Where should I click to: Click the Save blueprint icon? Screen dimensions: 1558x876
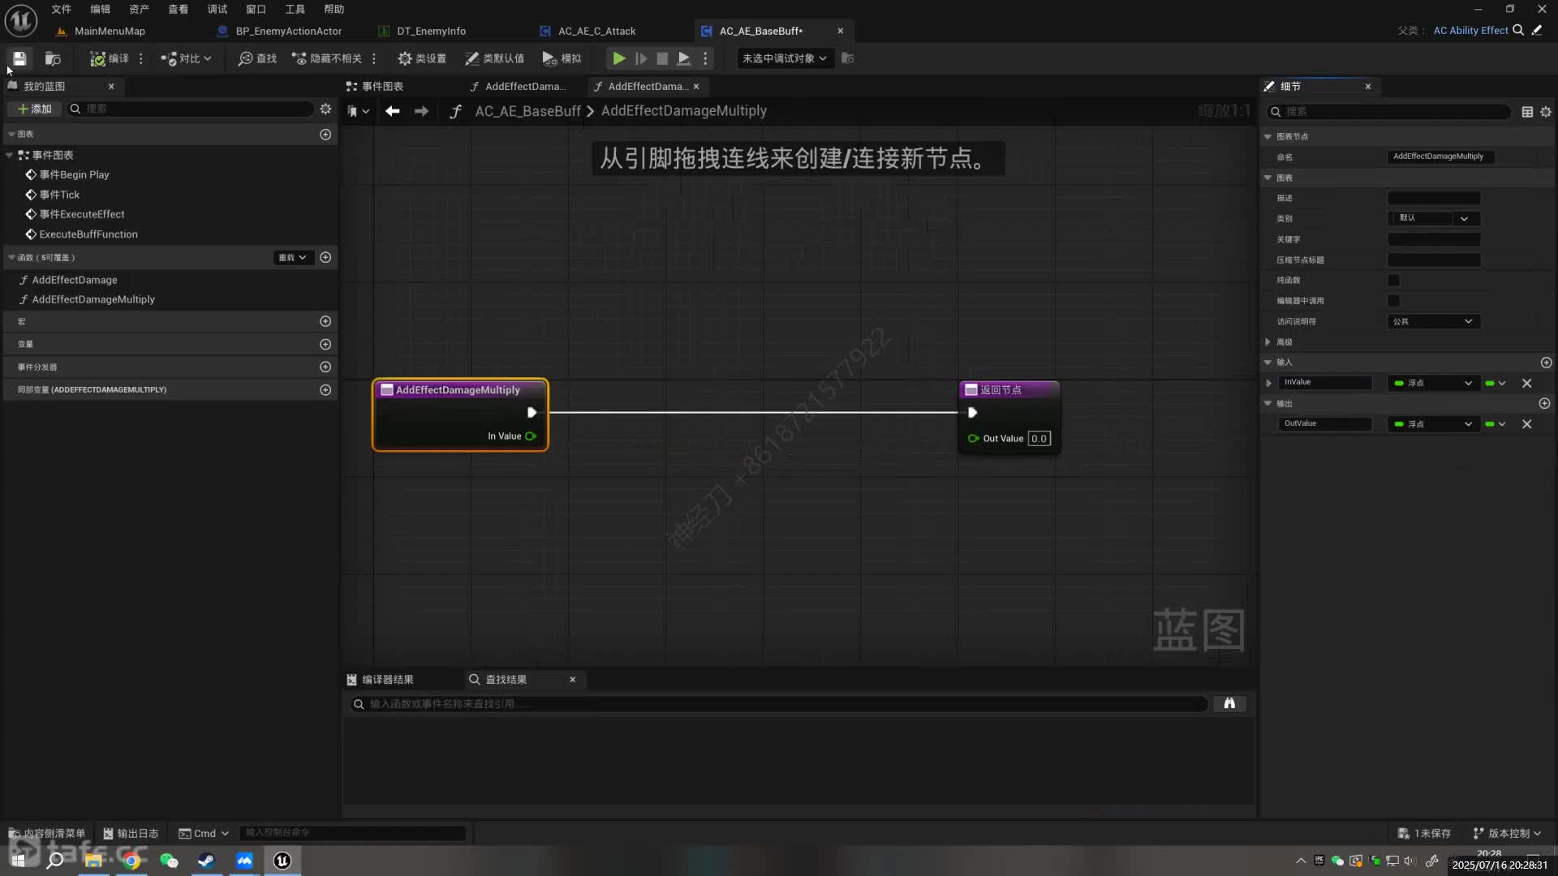coord(19,58)
